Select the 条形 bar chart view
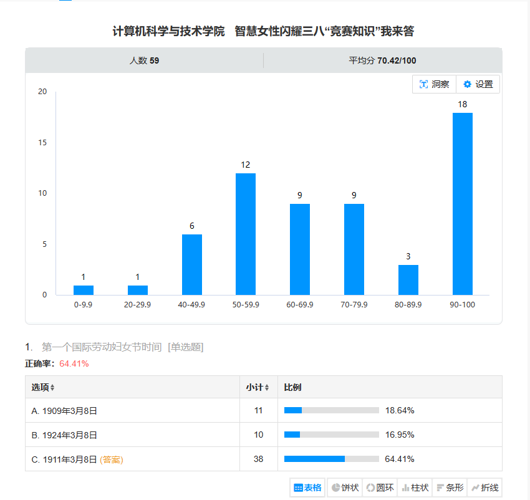Viewport: 530px width, 500px height. pos(450,488)
